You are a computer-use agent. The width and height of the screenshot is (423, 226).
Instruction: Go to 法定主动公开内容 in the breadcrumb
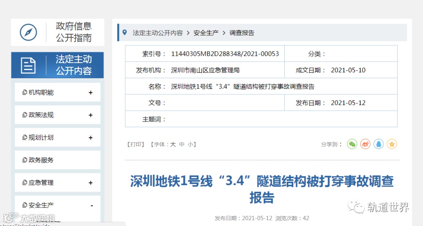click(157, 33)
